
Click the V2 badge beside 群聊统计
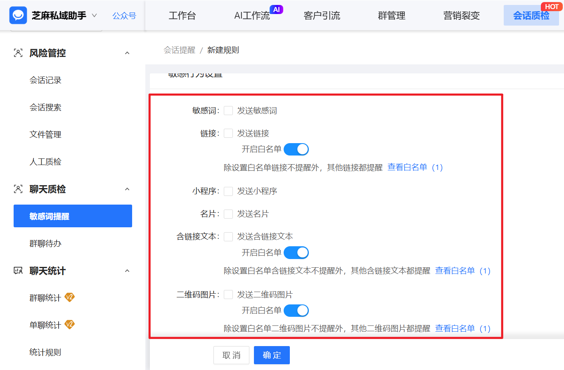[70, 298]
